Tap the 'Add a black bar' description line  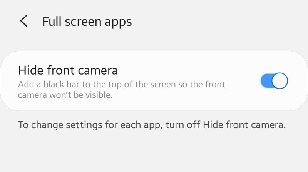[x=122, y=84]
